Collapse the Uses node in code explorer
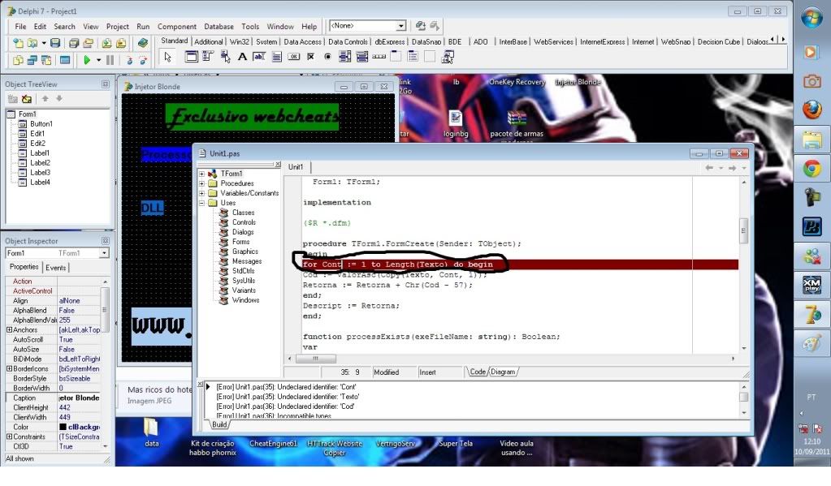Screen dimensions: 831x486 click(202, 203)
